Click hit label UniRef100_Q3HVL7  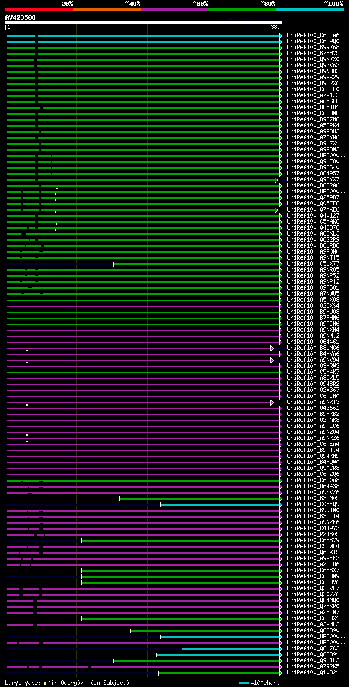click(x=313, y=588)
